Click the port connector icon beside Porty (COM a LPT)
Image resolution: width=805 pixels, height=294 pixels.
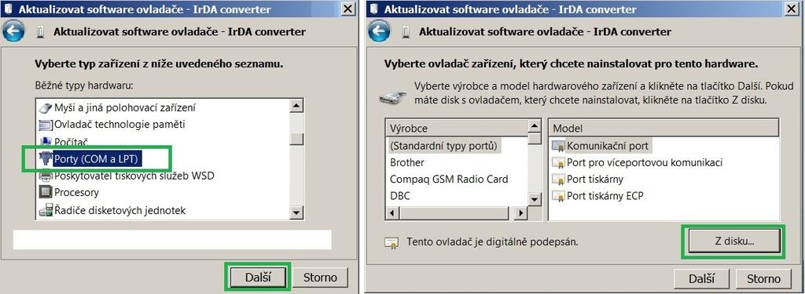pos(46,159)
